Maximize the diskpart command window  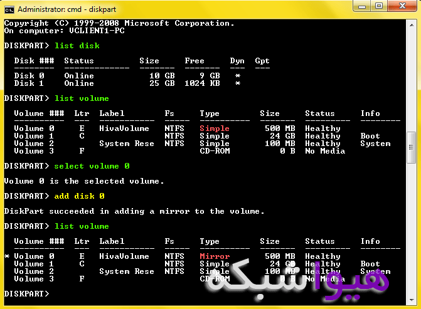(x=379, y=6)
